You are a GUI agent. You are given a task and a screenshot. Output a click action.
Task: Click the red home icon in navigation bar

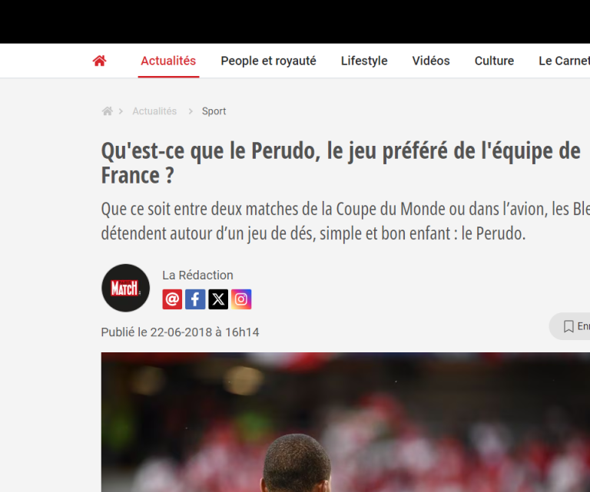coord(99,61)
